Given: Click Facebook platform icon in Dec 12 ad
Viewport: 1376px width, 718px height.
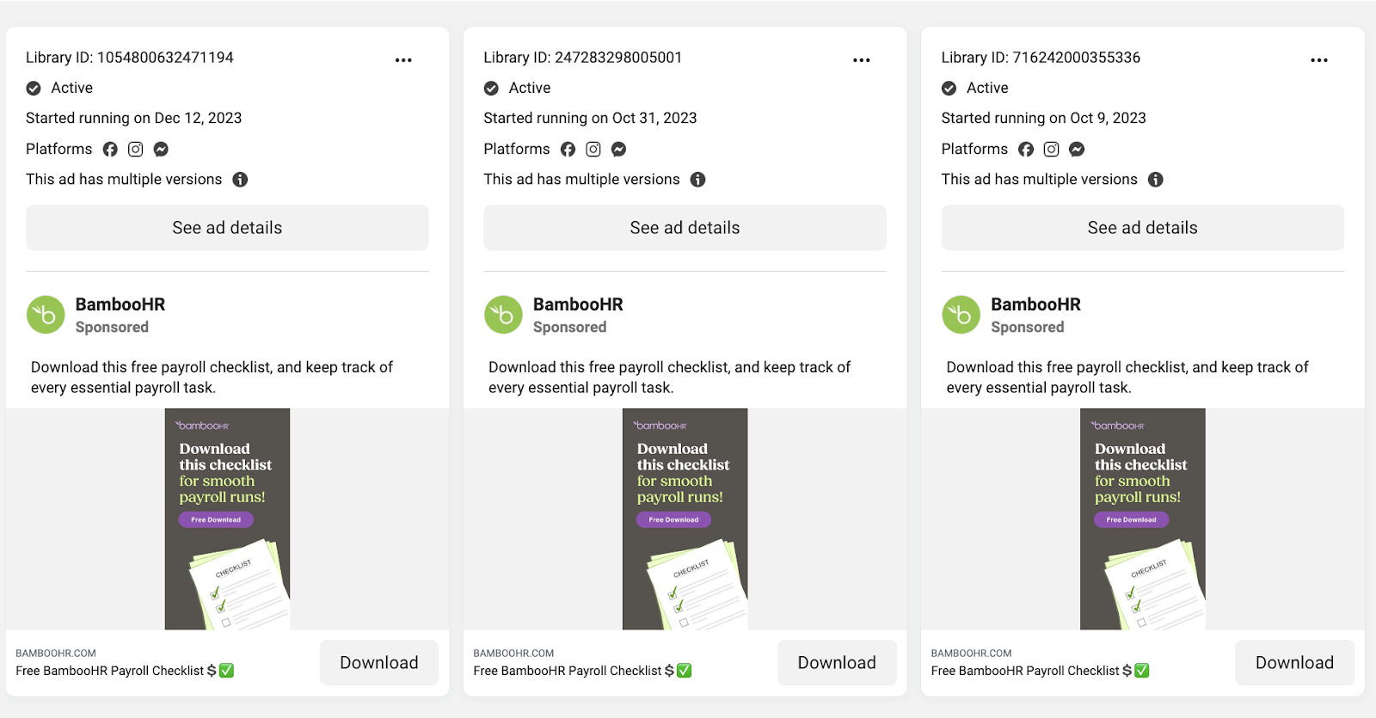Looking at the screenshot, I should [x=110, y=150].
